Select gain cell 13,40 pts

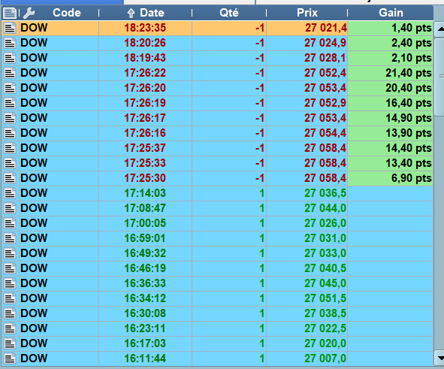click(390, 163)
